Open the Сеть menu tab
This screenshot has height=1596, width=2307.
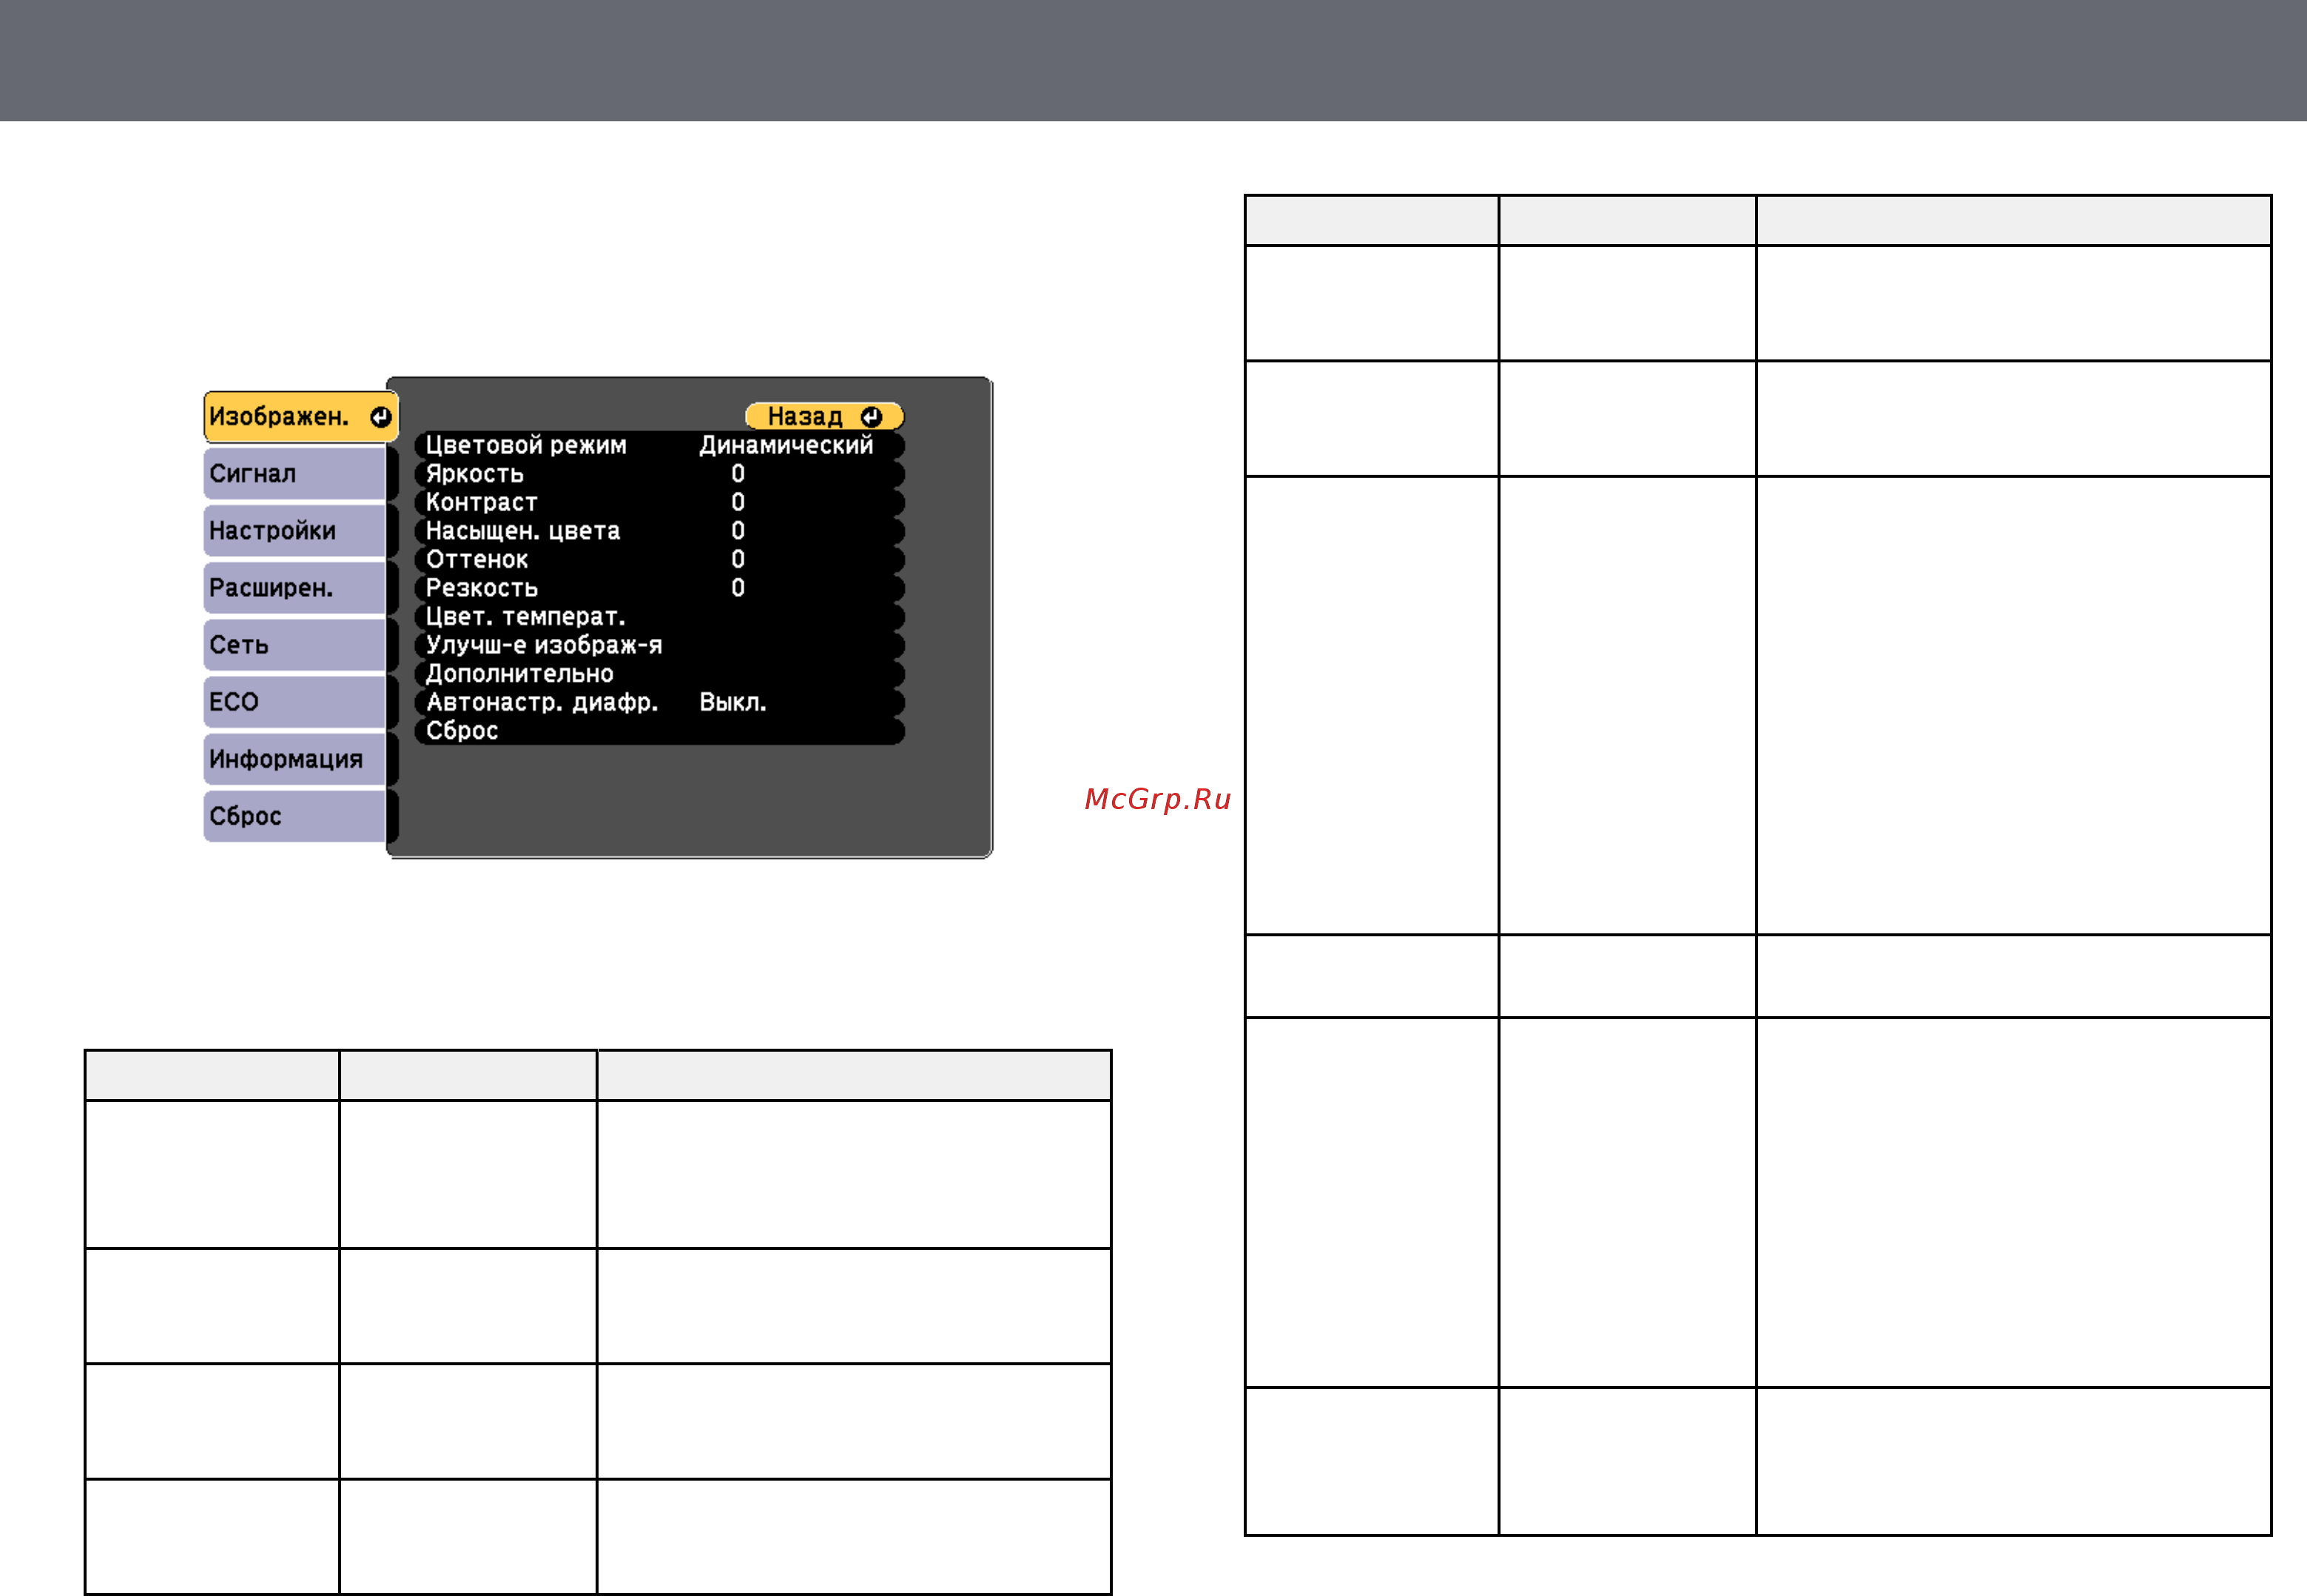(295, 644)
